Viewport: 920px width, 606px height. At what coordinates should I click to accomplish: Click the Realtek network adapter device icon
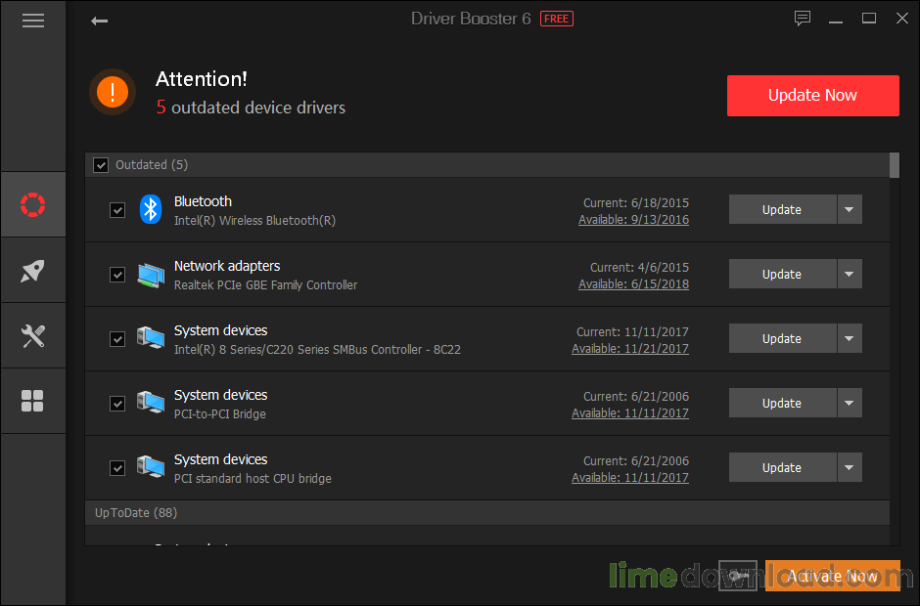coord(150,274)
